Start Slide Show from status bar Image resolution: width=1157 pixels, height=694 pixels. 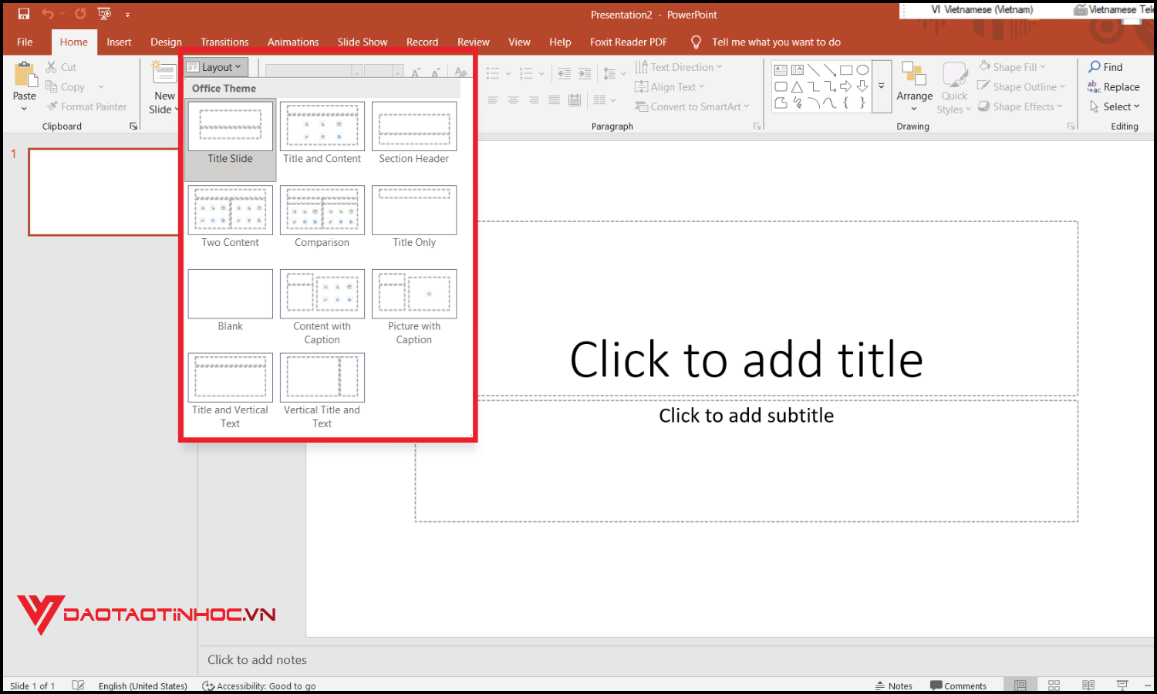(1122, 685)
